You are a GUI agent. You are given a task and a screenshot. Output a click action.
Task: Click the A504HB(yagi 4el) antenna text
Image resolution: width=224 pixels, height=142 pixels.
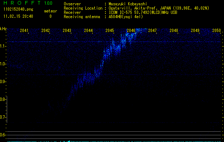(x=126, y=17)
